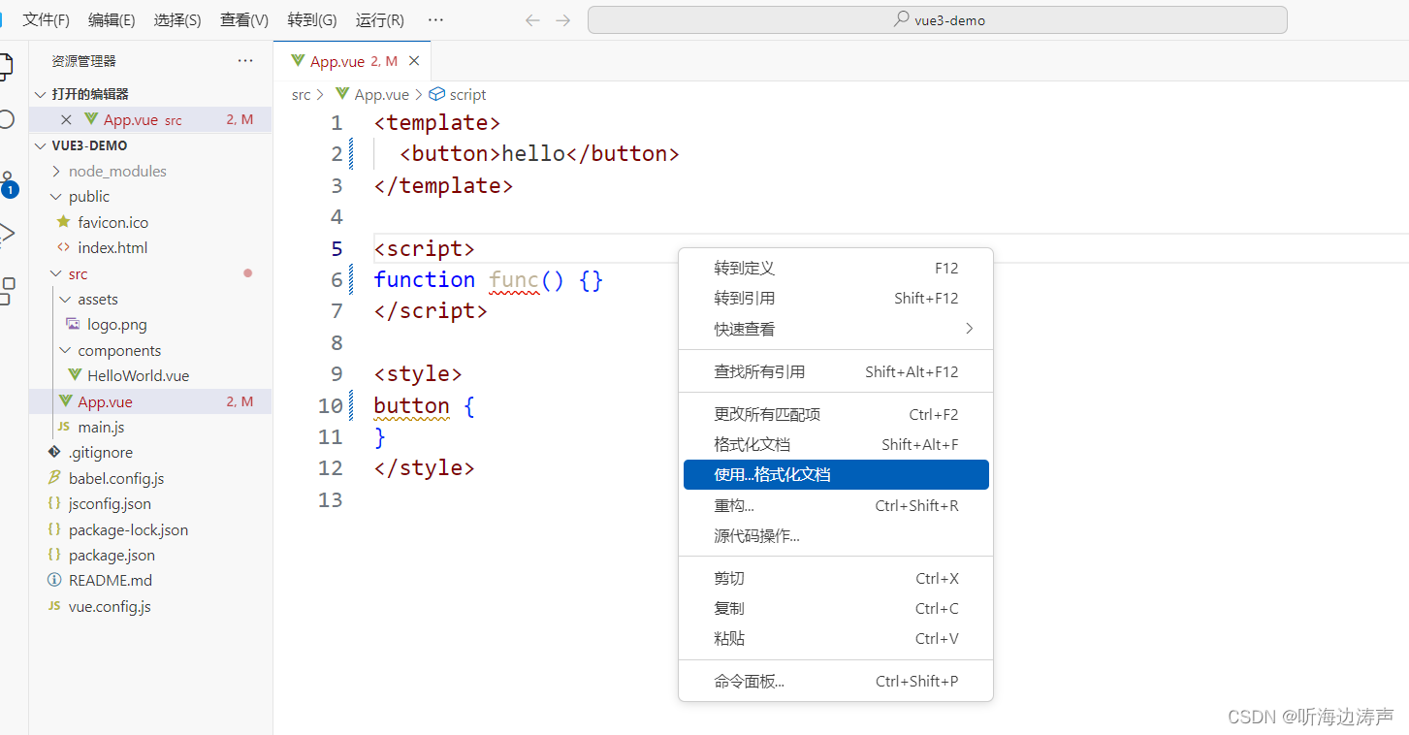Click the package.json braces icon

[x=54, y=555]
